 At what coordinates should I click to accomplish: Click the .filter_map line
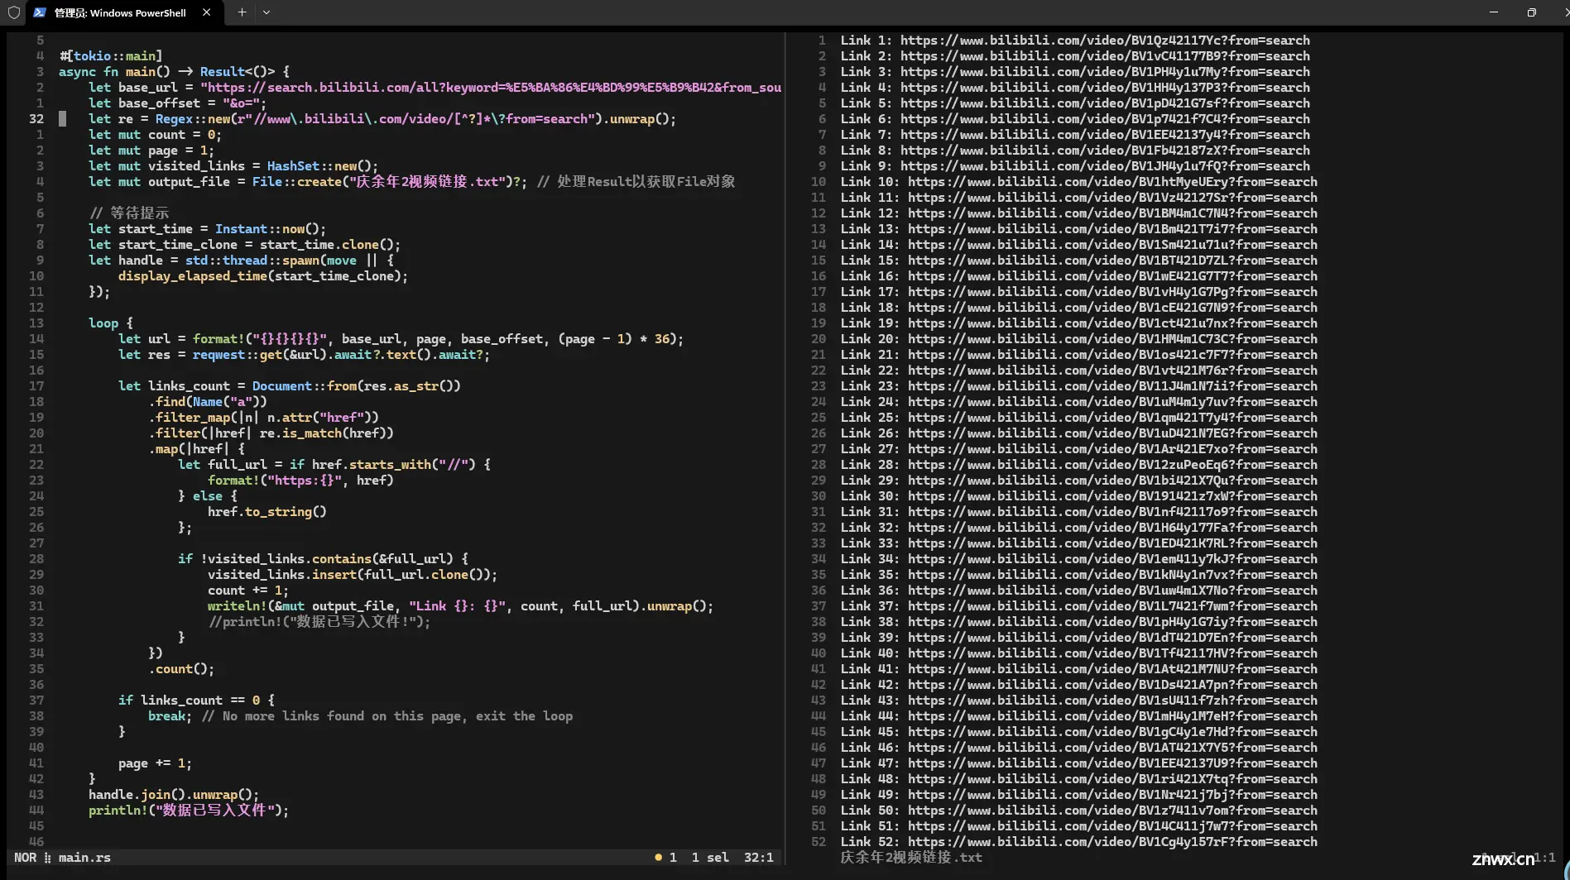263,417
